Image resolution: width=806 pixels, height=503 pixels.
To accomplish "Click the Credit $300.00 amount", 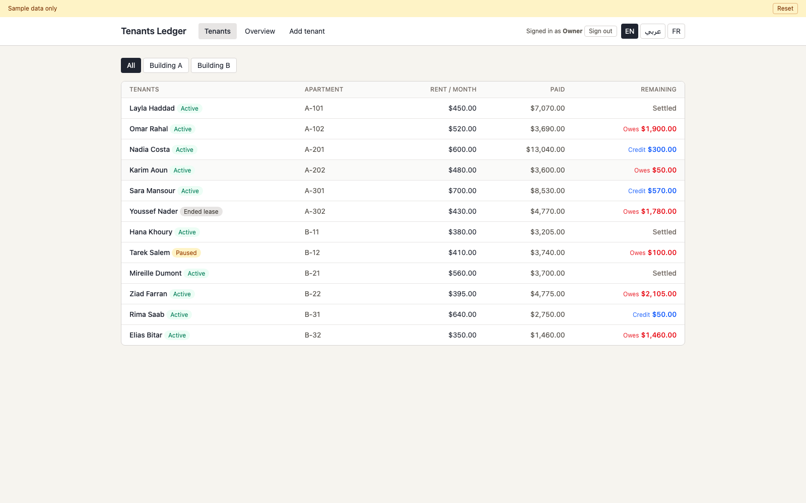I will 652,149.
